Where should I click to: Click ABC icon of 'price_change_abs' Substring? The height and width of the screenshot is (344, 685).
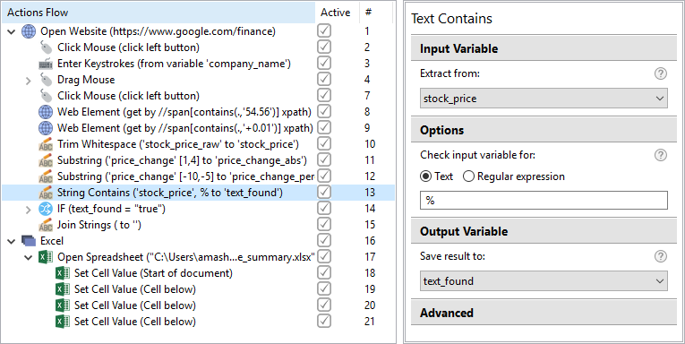click(x=46, y=160)
